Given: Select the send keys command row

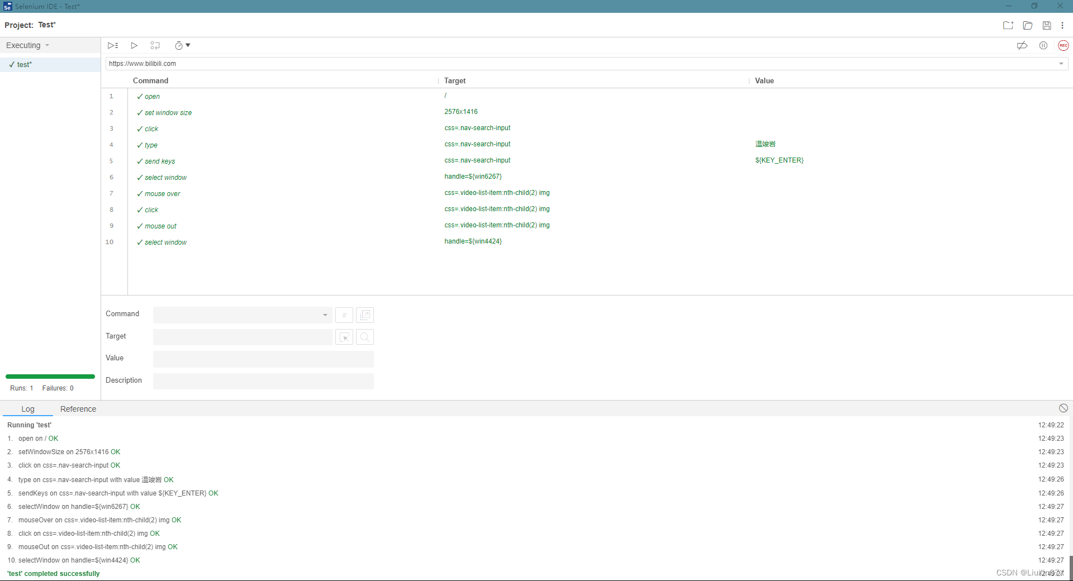Looking at the screenshot, I should 587,161.
